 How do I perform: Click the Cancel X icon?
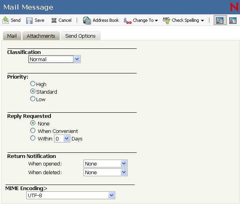pyautogui.click(x=54, y=21)
